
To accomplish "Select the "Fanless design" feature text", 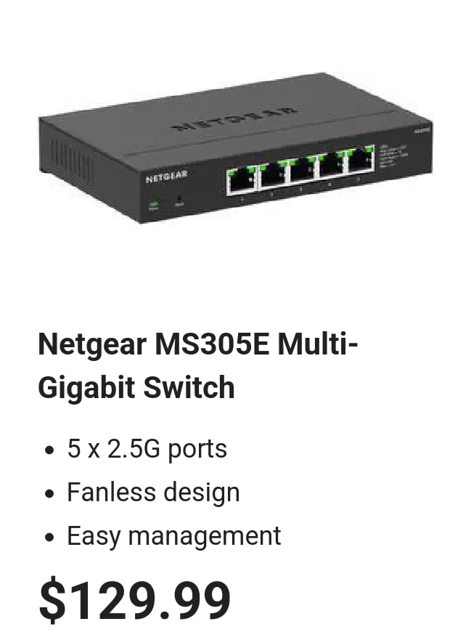I will pos(153,492).
